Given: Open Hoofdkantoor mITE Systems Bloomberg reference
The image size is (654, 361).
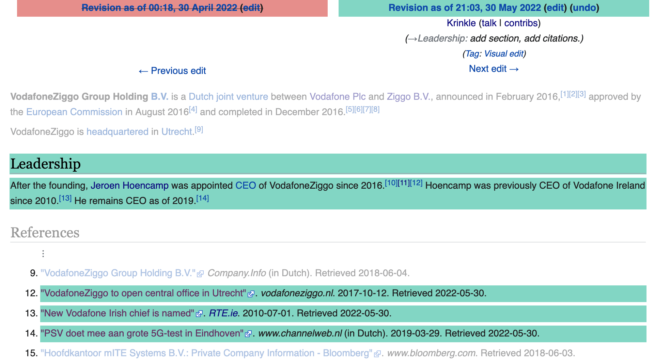Looking at the screenshot, I should (207, 353).
